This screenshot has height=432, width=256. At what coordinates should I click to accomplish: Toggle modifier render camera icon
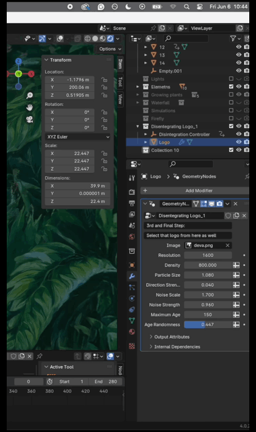220,204
